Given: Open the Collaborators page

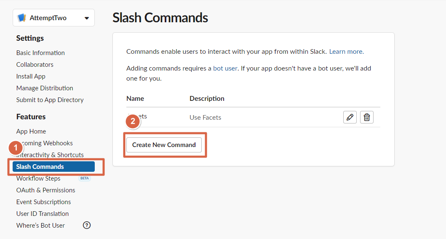Looking at the screenshot, I should click(35, 65).
